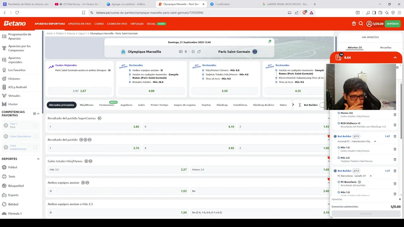Add a favorite competition with plus icon
This screenshot has height=227, width=404.
click(34, 113)
